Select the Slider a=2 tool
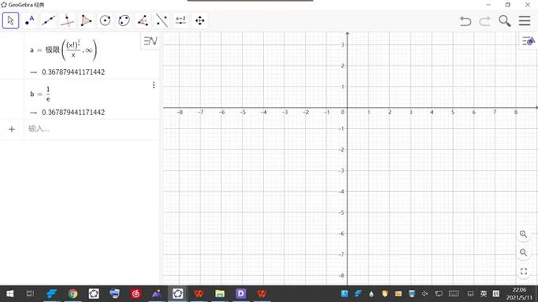Screen dimensions: 538x302 tap(180, 20)
